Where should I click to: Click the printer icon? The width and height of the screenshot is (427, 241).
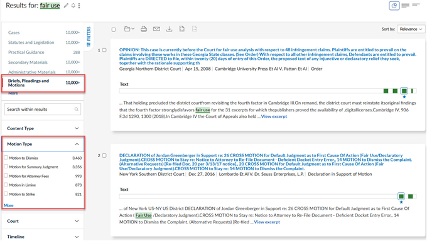(144, 29)
